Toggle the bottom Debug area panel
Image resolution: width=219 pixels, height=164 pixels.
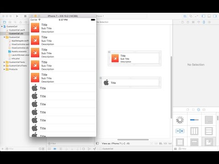[x=209, y=16]
